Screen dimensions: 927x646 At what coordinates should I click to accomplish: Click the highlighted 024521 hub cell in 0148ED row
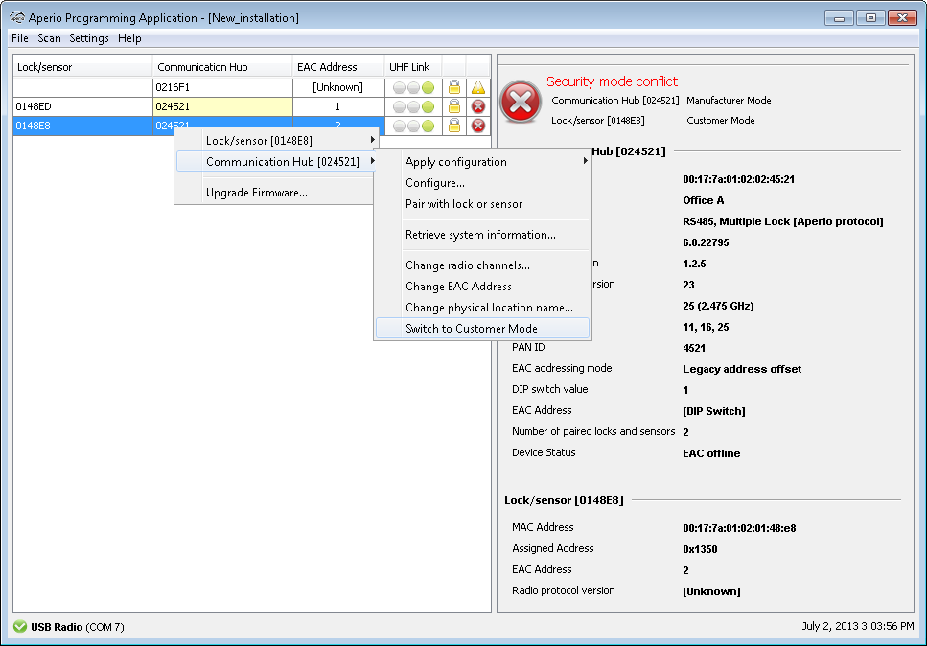pyautogui.click(x=222, y=107)
